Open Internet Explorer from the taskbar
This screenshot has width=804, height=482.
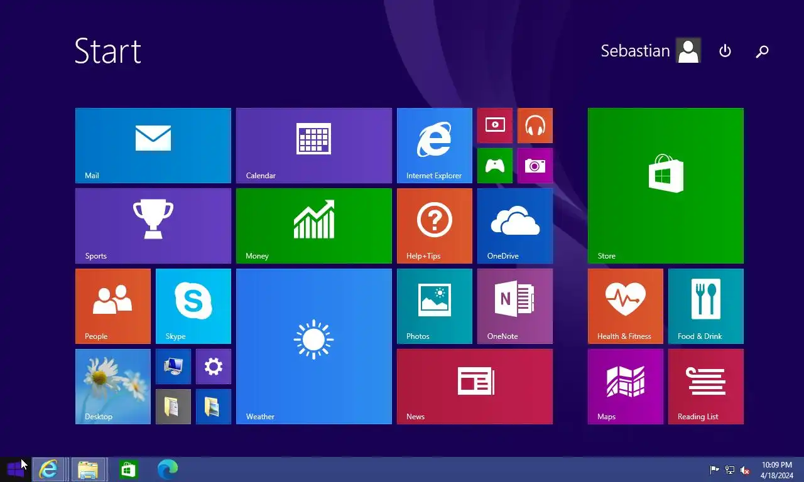48,469
